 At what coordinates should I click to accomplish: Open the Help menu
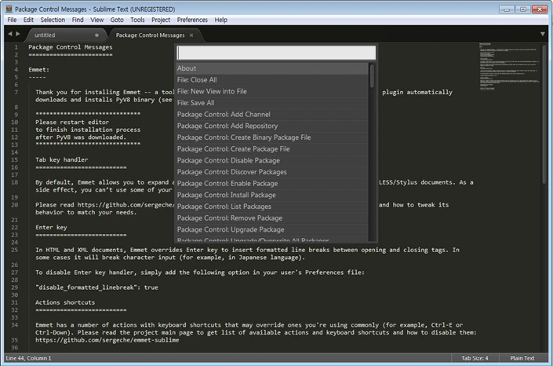220,20
